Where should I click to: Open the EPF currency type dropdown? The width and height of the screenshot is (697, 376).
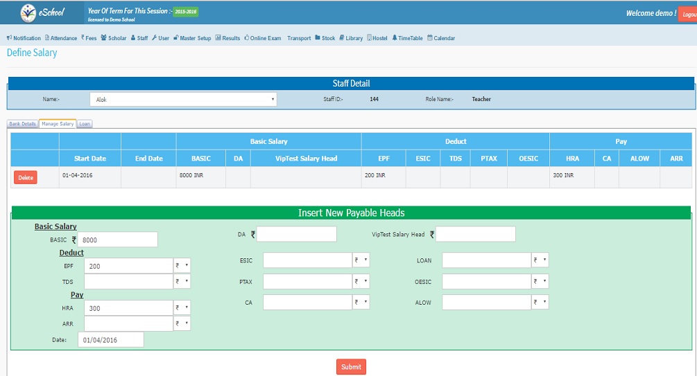tap(182, 265)
